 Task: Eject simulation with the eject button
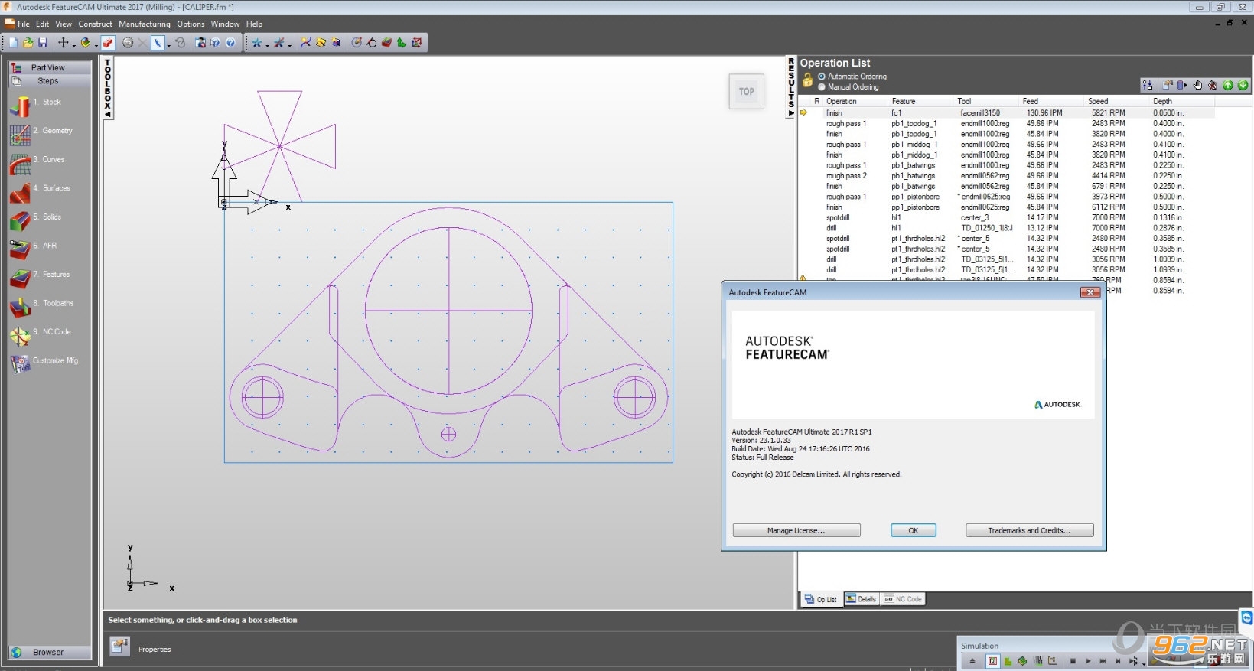click(x=972, y=661)
